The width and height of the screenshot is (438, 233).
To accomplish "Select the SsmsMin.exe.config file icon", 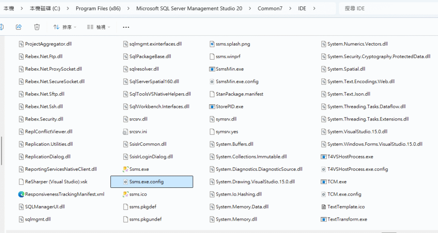I will pyautogui.click(x=212, y=81).
